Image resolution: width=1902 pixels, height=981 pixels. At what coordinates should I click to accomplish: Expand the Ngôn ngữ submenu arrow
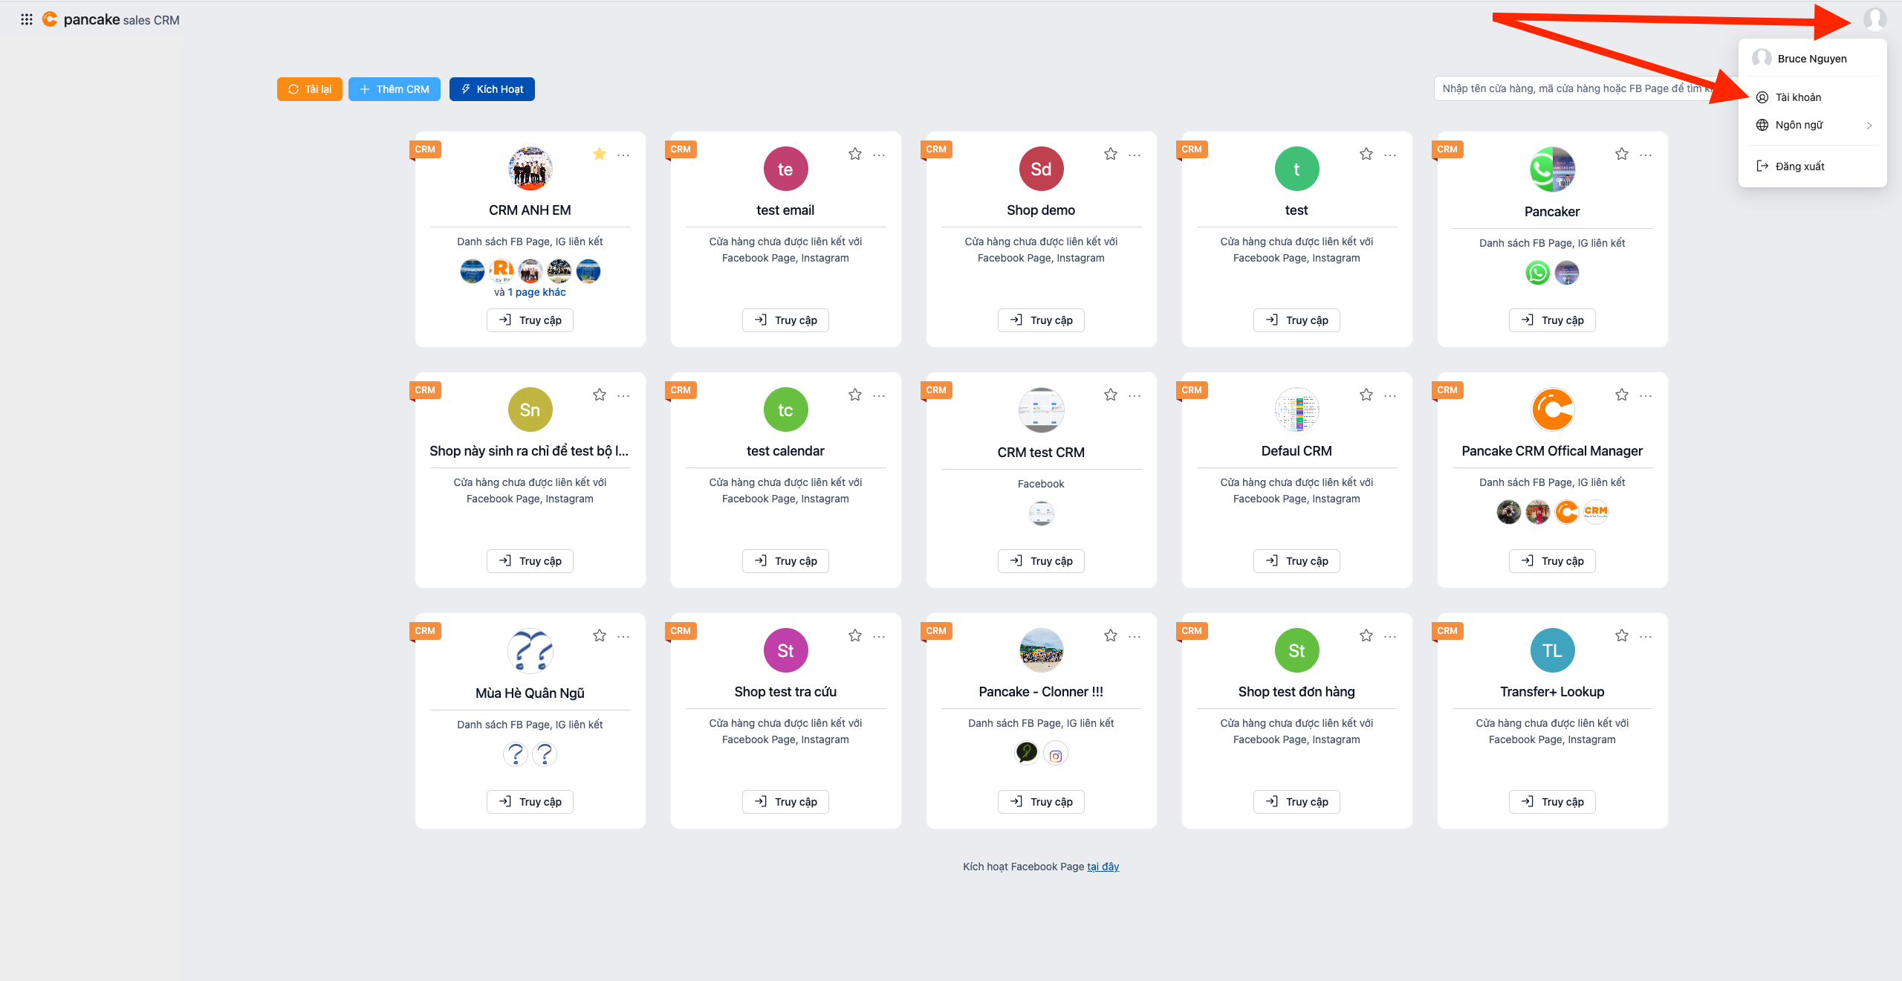coord(1869,125)
